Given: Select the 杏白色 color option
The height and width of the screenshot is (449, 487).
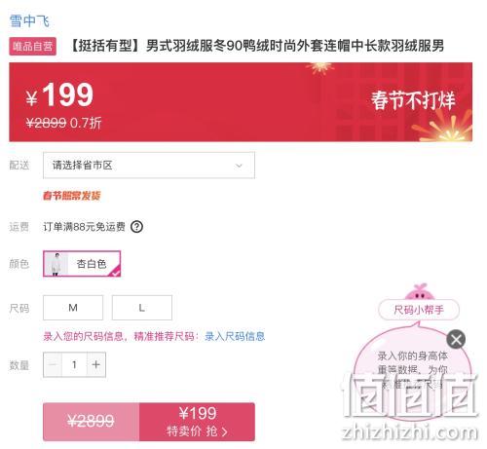Looking at the screenshot, I should pyautogui.click(x=82, y=264).
